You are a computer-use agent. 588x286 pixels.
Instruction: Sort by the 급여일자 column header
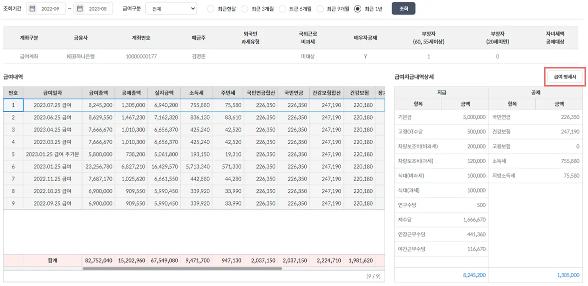52,92
